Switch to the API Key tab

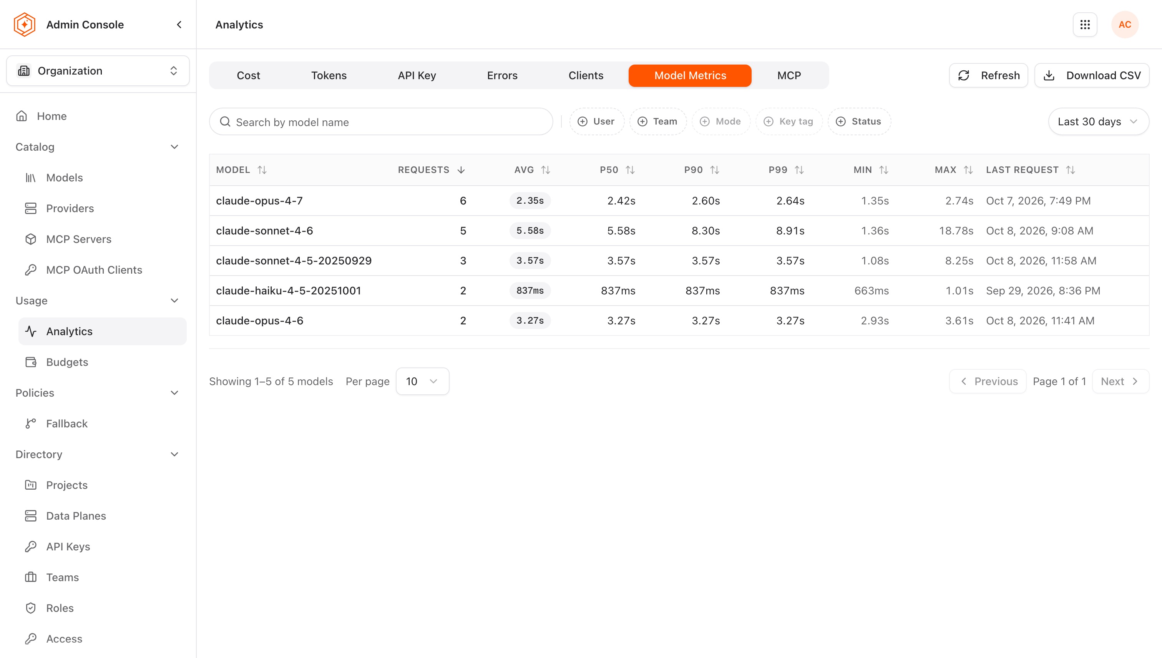[x=417, y=75]
